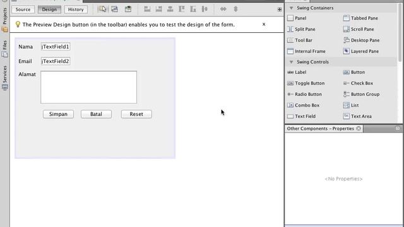The height and width of the screenshot is (227, 404).
Task: Select Split Pane component
Action: tap(301, 29)
